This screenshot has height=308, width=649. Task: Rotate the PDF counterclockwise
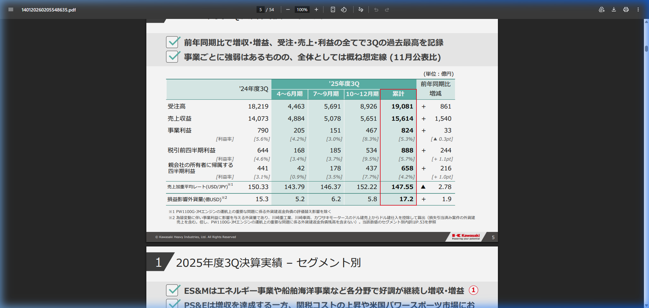344,9
